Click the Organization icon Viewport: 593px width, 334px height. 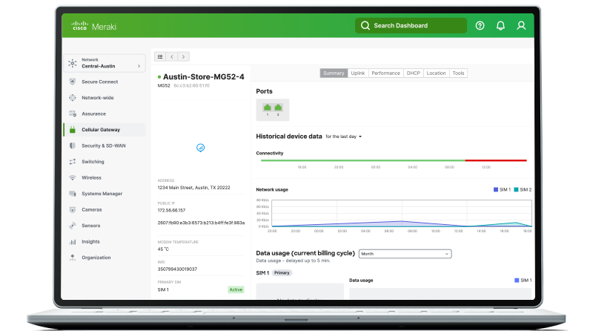[x=73, y=258]
